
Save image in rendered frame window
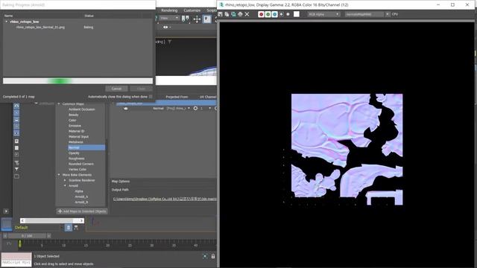click(x=221, y=14)
